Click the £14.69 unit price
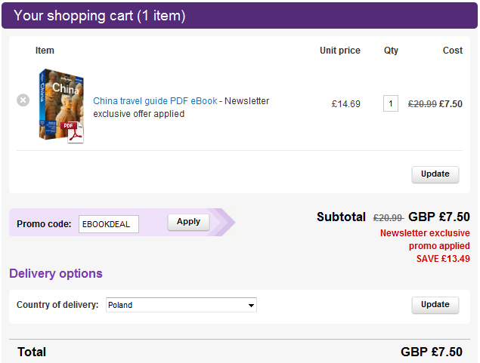The width and height of the screenshot is (480, 363). tap(346, 104)
